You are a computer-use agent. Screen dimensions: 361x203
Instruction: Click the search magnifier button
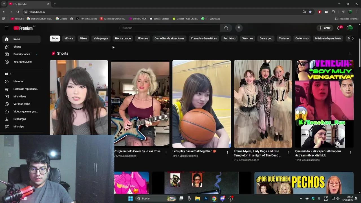pyautogui.click(x=226, y=28)
